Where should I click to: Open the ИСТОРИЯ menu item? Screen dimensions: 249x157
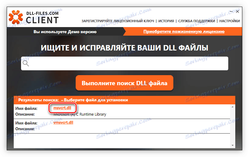coord(166,21)
